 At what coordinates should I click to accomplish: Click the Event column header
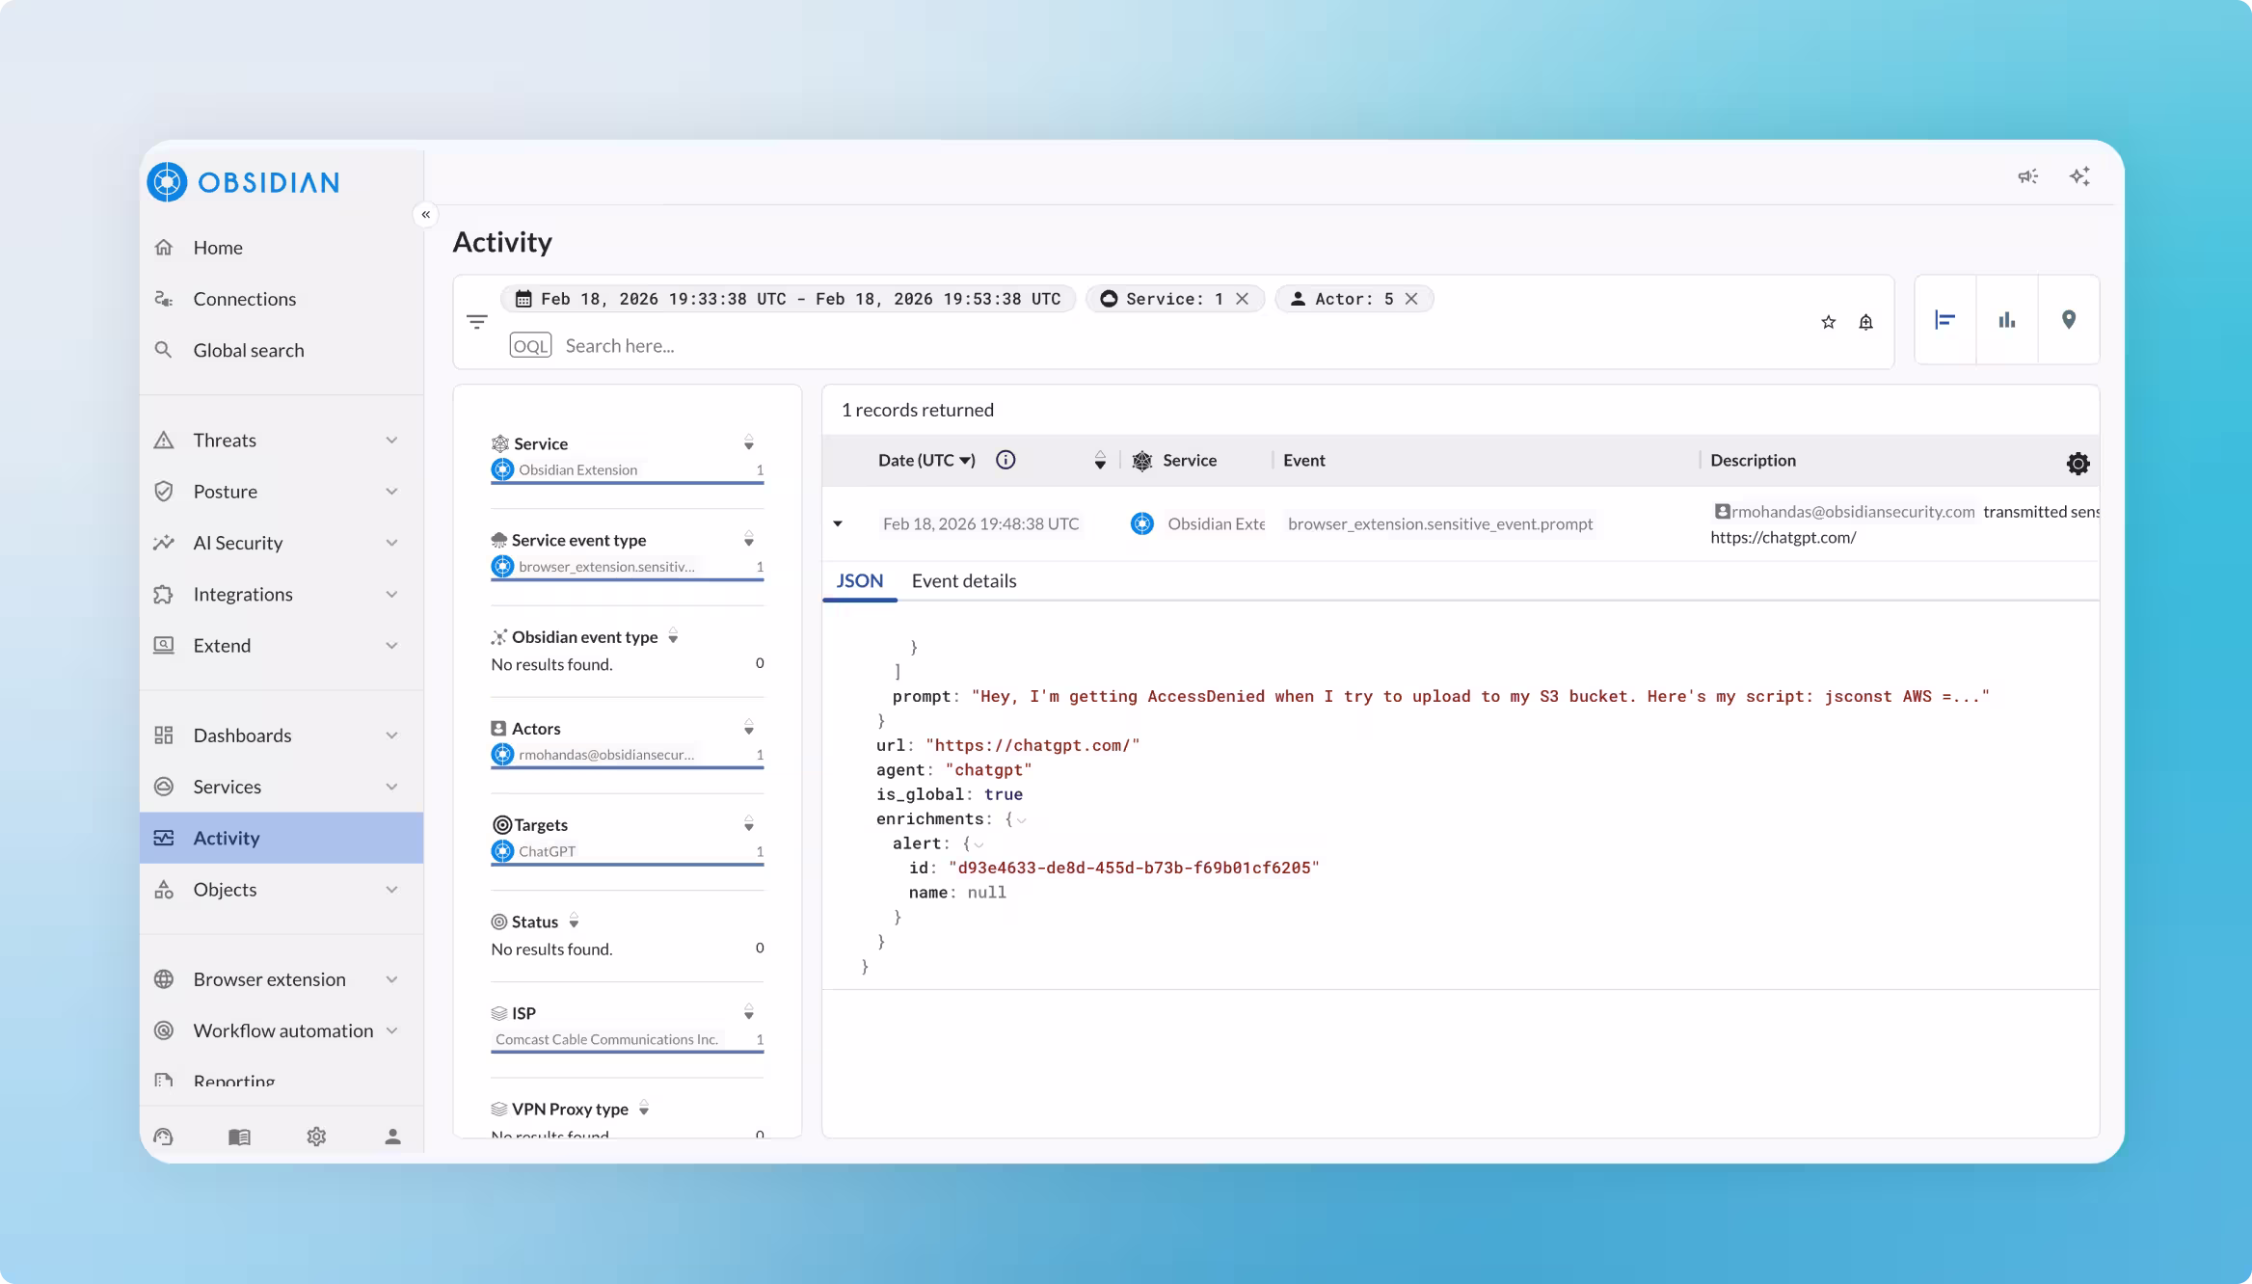point(1304,460)
